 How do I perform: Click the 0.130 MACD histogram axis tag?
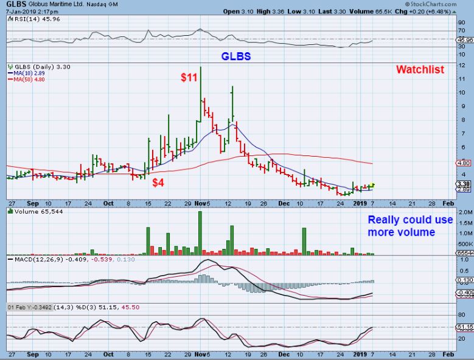465,280
